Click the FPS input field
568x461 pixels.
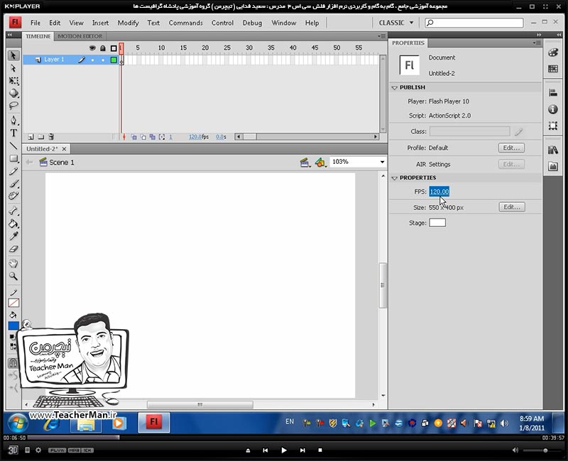tap(439, 191)
